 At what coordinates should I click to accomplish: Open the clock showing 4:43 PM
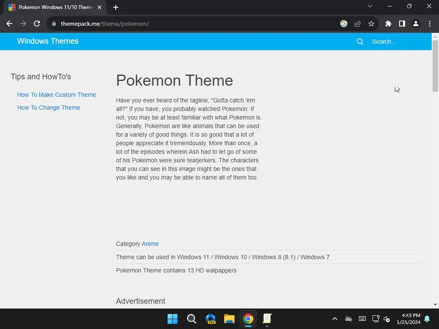coord(409,319)
